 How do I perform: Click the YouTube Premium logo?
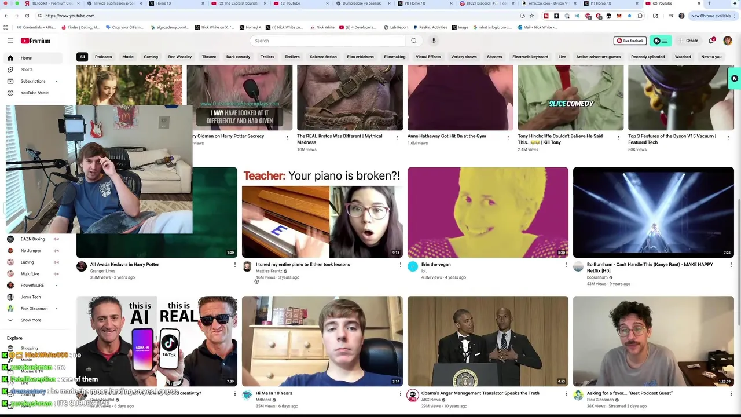point(35,41)
